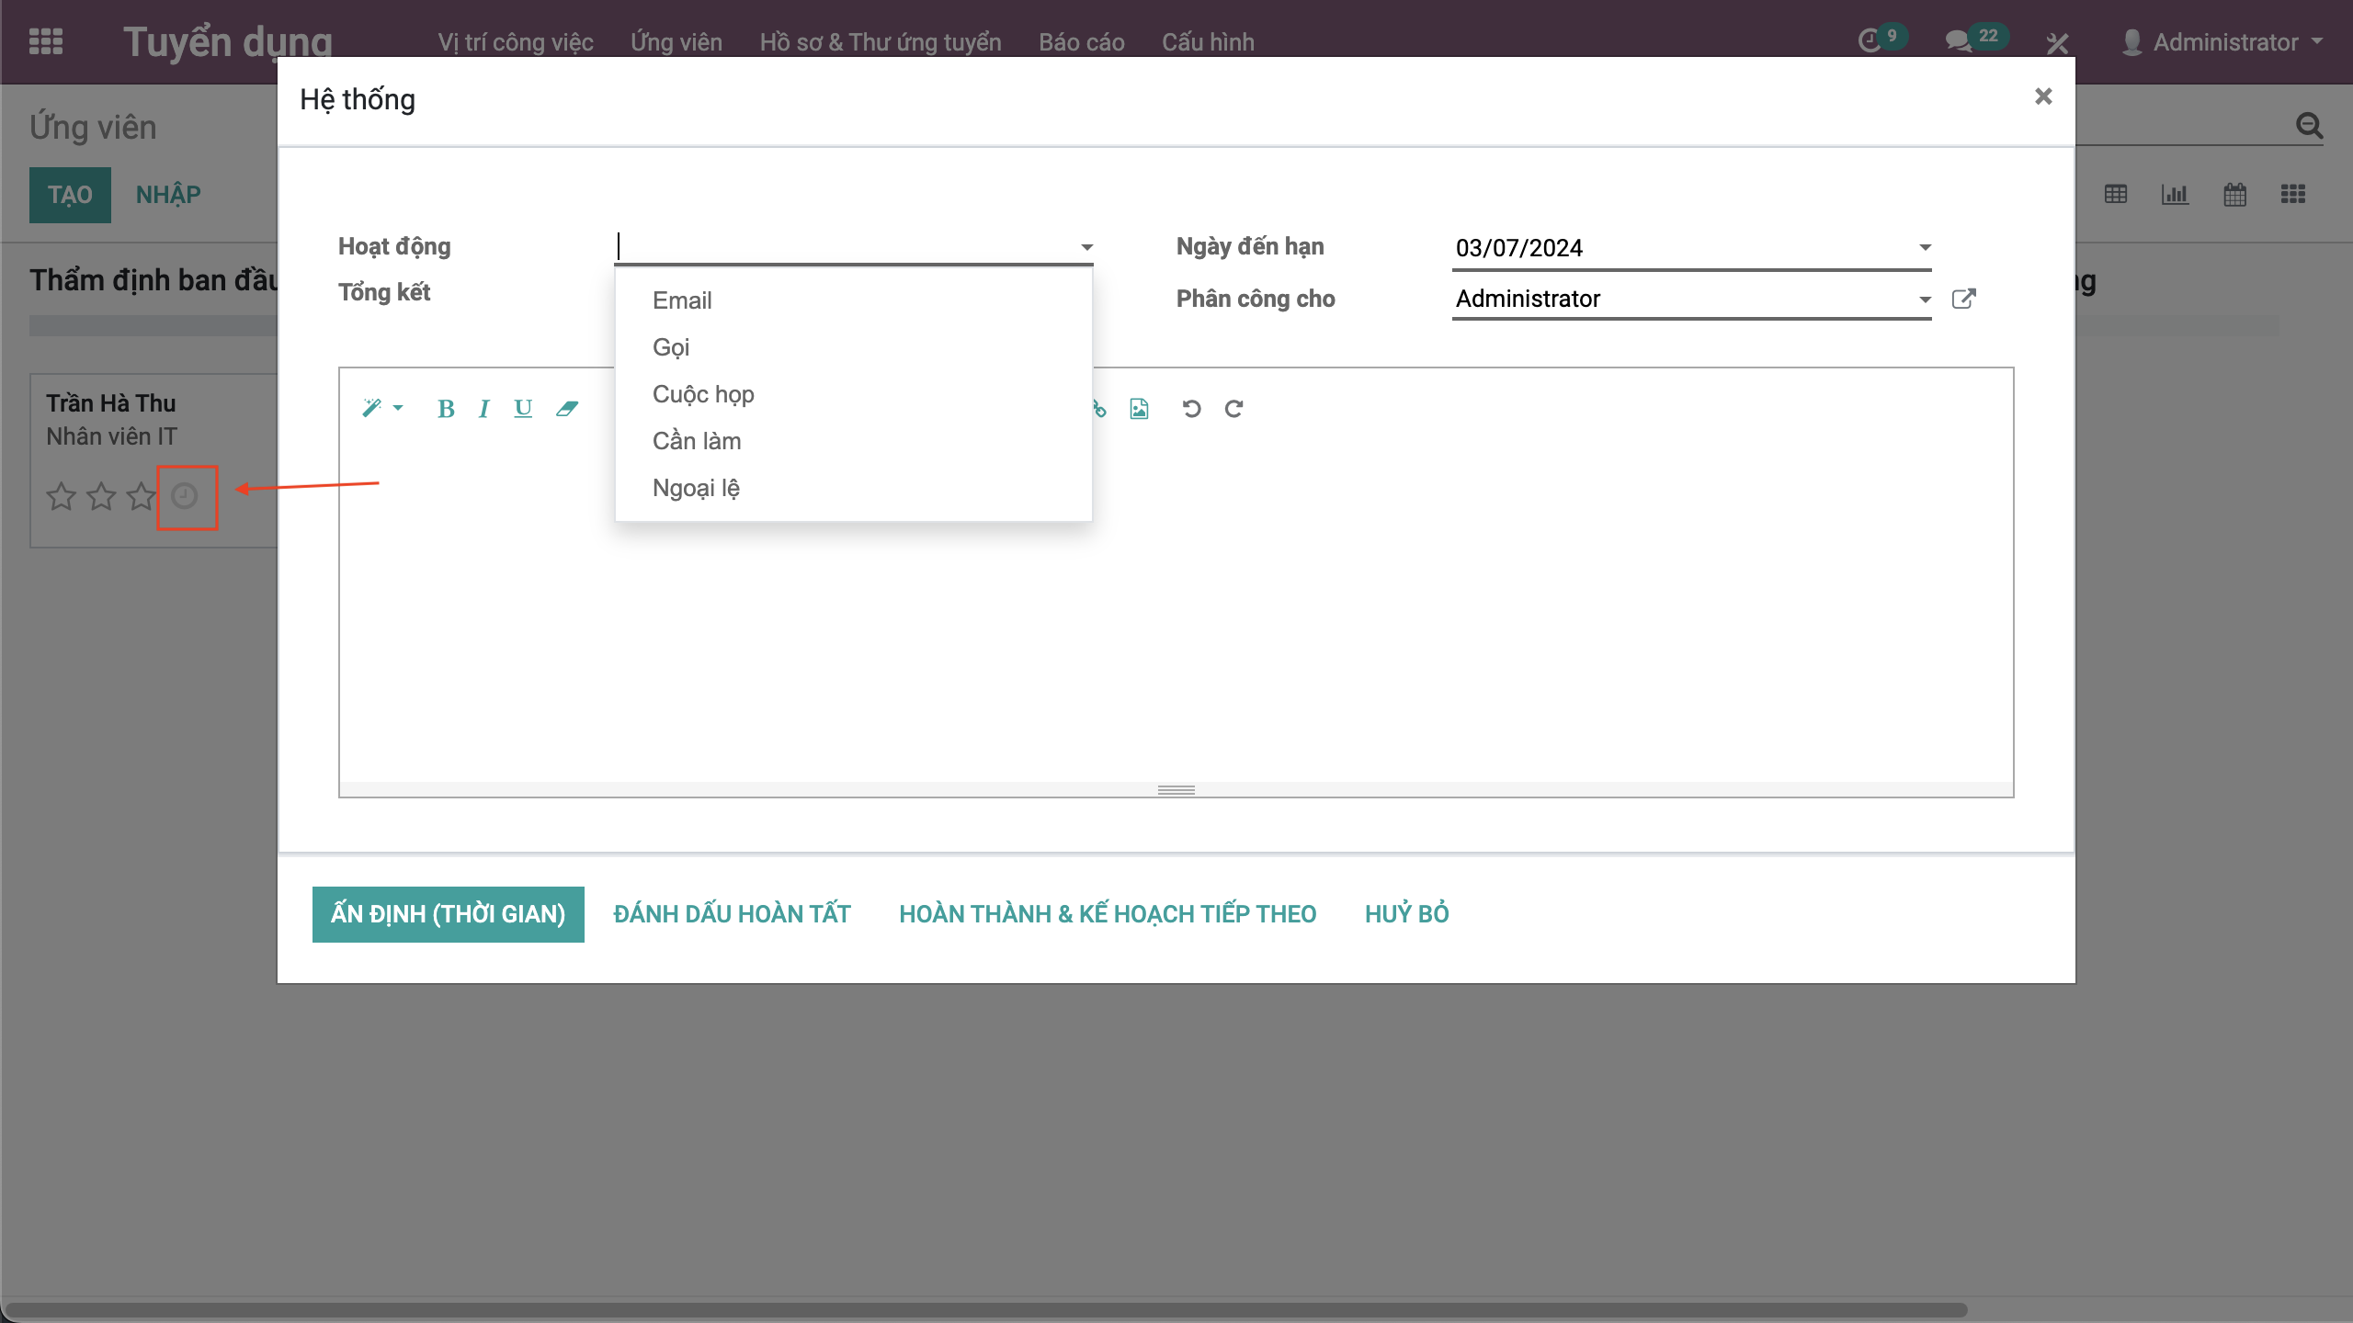Click ẤN ĐỊNH (THỜI GIAN) button
2353x1323 pixels.
coord(448,914)
